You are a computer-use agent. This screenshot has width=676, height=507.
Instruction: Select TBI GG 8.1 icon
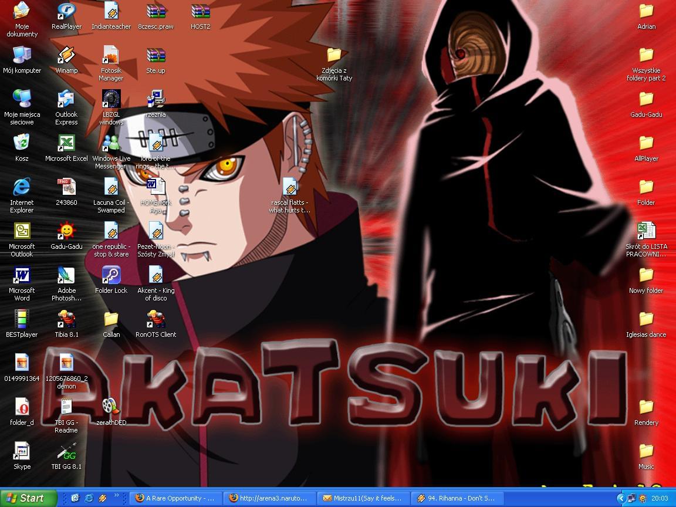[x=66, y=451]
